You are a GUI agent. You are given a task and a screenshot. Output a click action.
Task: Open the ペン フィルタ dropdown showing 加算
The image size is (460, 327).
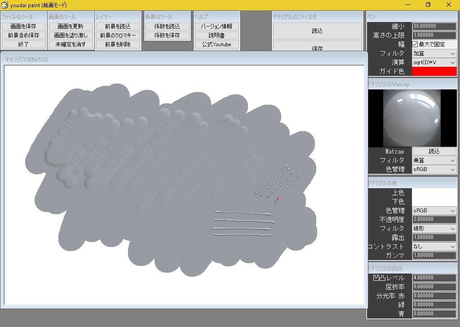434,53
